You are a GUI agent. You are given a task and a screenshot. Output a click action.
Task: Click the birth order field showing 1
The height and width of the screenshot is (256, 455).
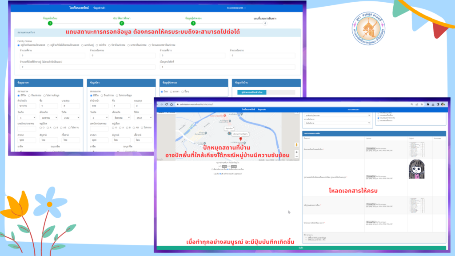coord(227,67)
